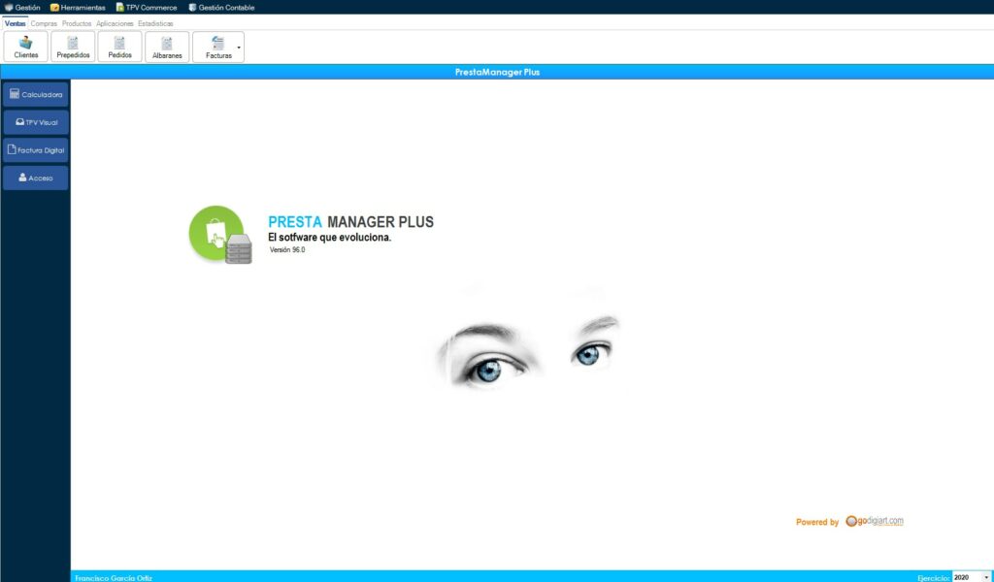Open Prepedidos from the toolbar
The width and height of the screenshot is (994, 582).
click(x=73, y=47)
